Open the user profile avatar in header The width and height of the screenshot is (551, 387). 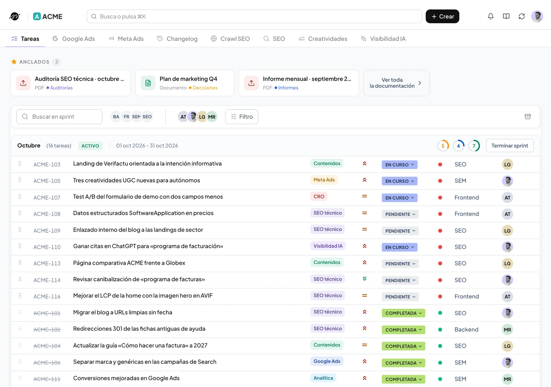537,17
